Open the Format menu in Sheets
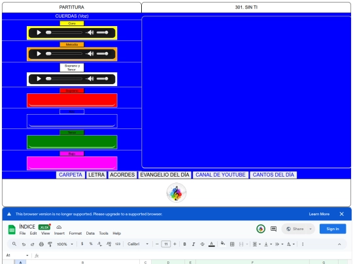Viewport: 353px width, 264px height. click(75, 233)
